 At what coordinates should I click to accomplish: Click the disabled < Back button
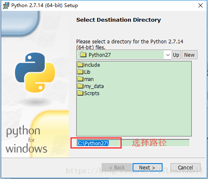click(117, 167)
